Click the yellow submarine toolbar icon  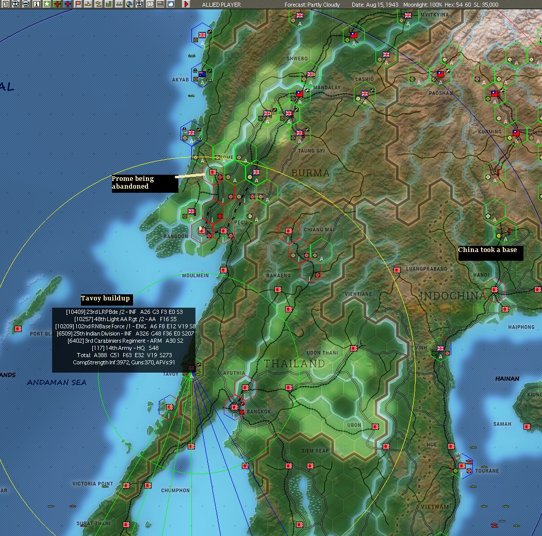[98, 4]
